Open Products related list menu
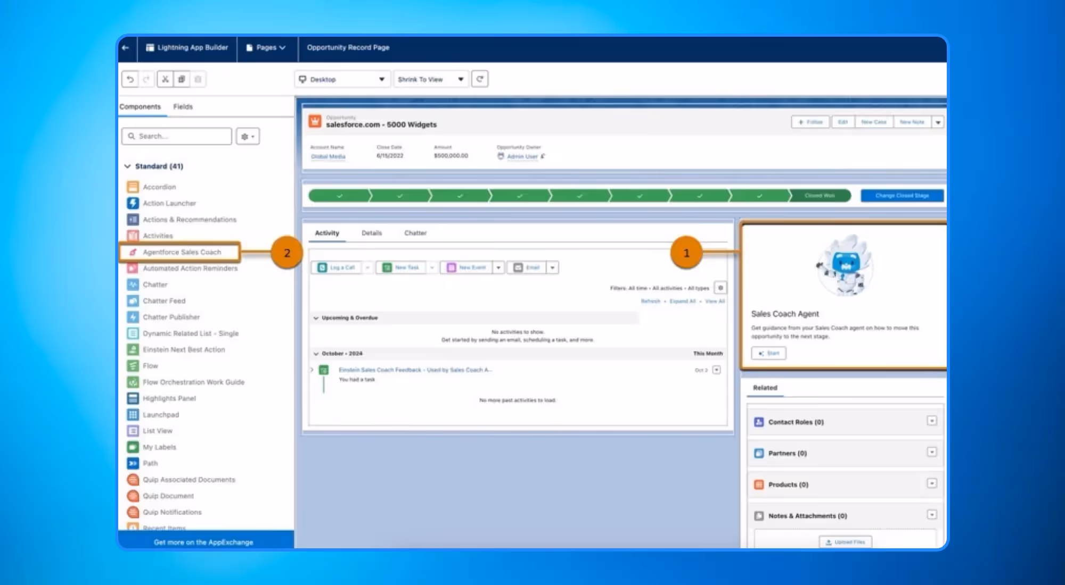 (x=932, y=483)
